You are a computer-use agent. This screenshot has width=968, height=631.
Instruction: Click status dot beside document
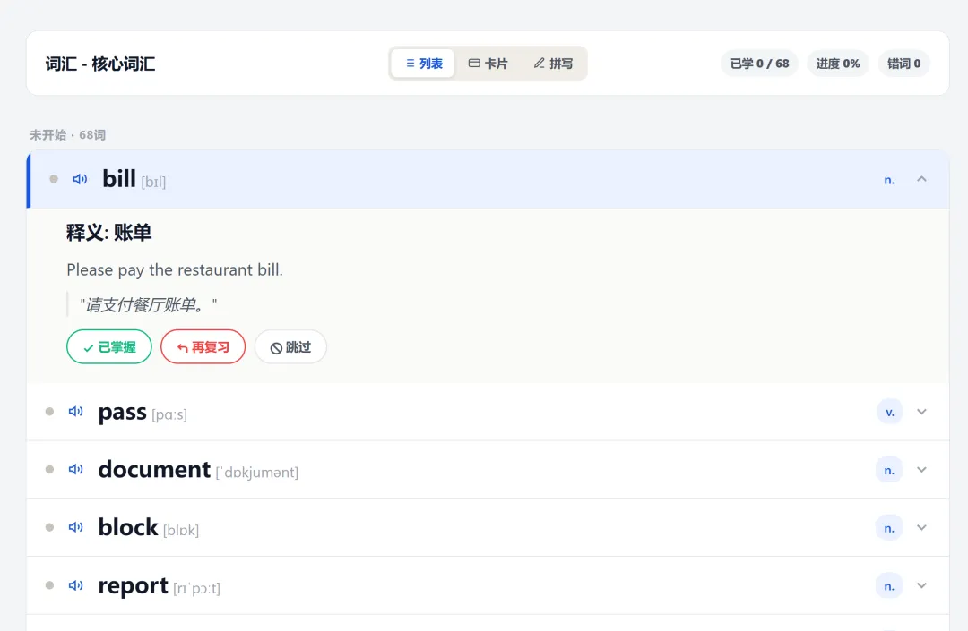(49, 470)
